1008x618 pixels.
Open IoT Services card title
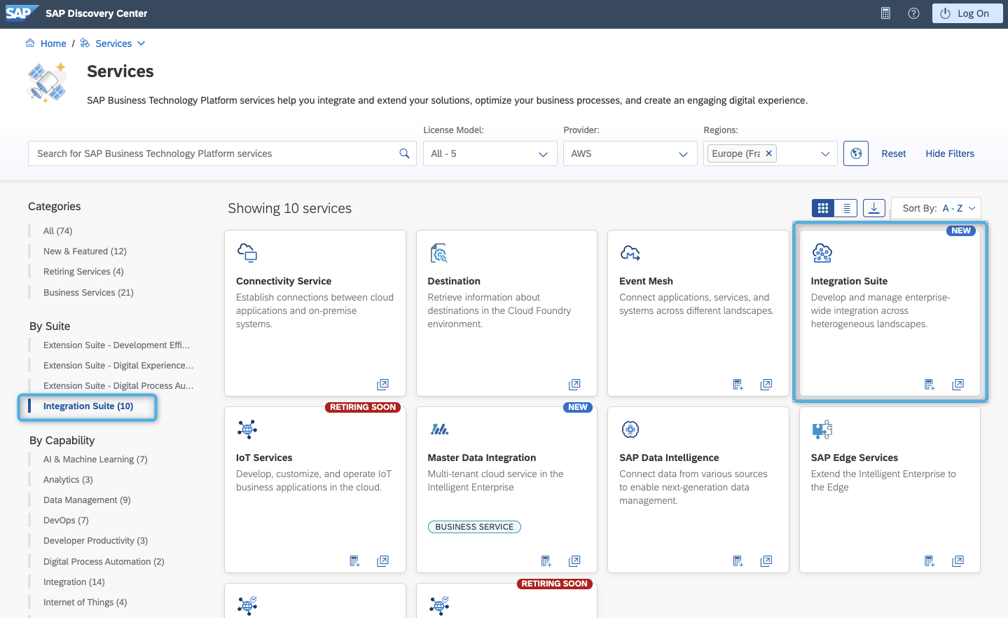[264, 458]
